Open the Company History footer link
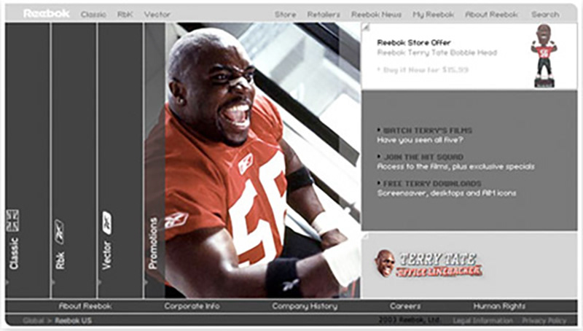 [x=305, y=306]
